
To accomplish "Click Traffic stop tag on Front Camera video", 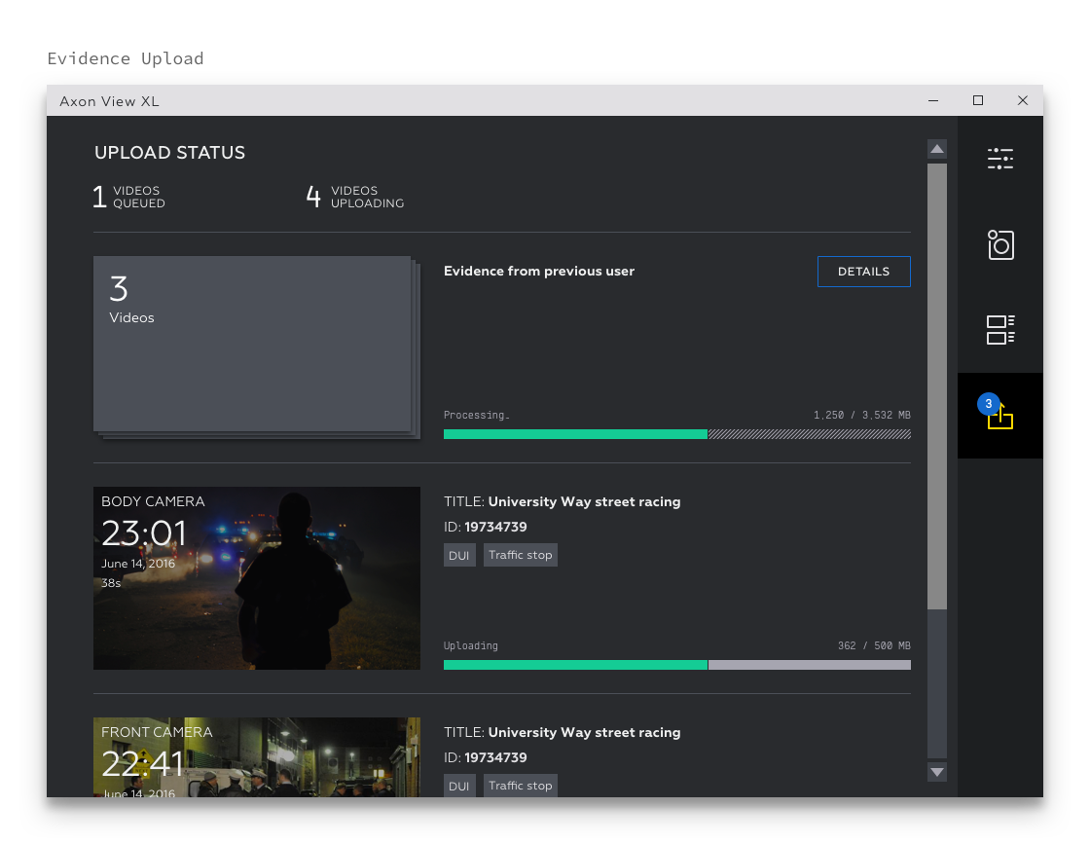I will coord(520,786).
